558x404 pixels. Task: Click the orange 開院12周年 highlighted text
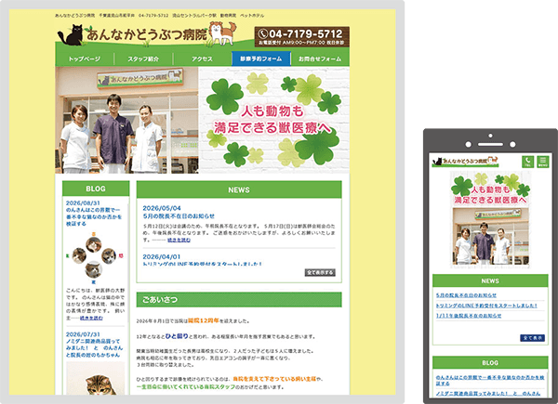click(x=203, y=320)
